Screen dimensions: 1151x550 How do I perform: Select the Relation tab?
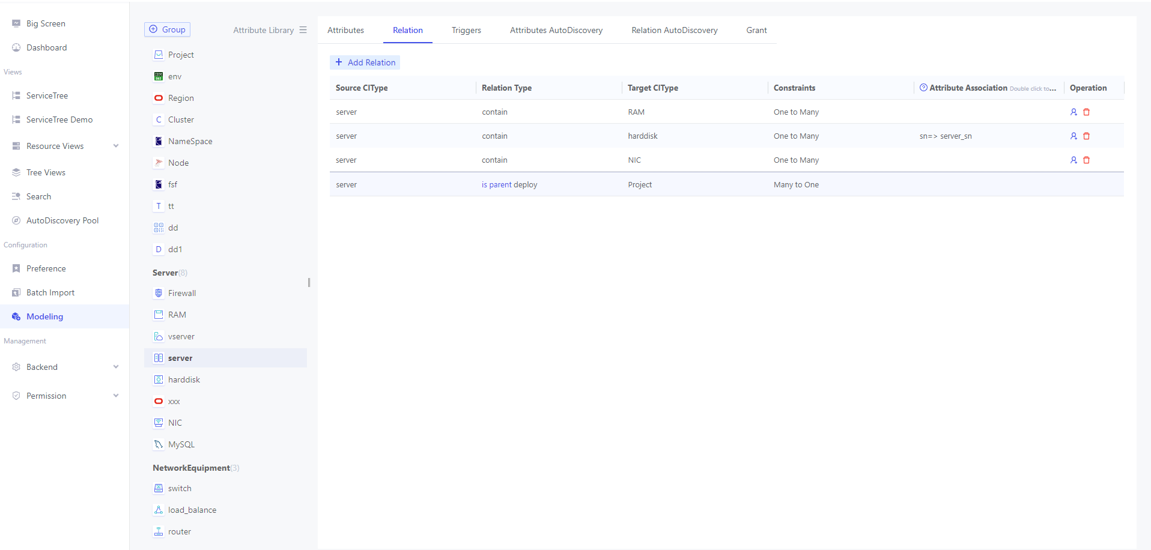pyautogui.click(x=408, y=30)
